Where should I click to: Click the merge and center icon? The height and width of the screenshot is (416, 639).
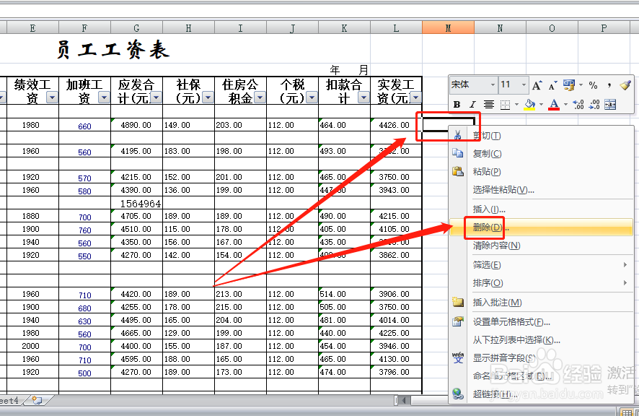click(611, 103)
